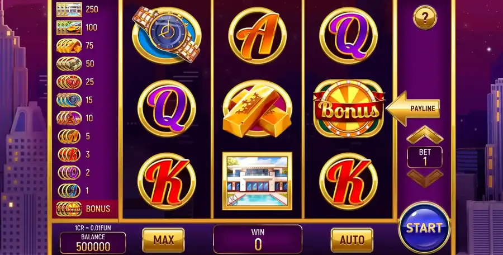Click the gold bars symbol in center
The image size is (503, 255).
257,108
